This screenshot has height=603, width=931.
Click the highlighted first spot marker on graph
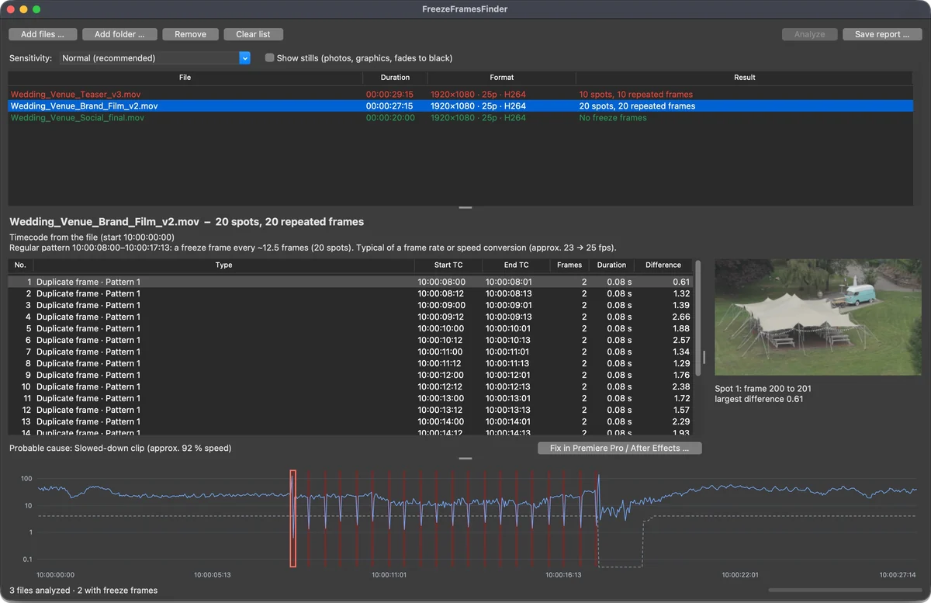[292, 518]
